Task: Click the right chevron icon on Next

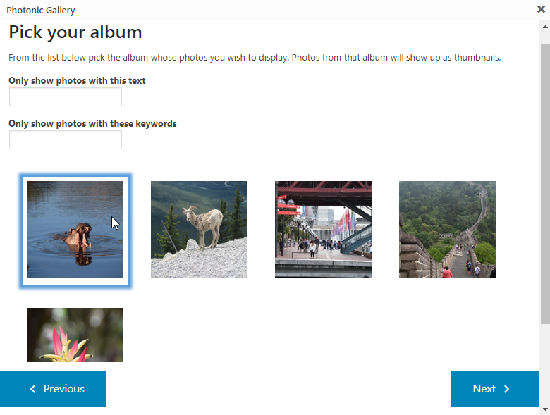Action: [507, 389]
